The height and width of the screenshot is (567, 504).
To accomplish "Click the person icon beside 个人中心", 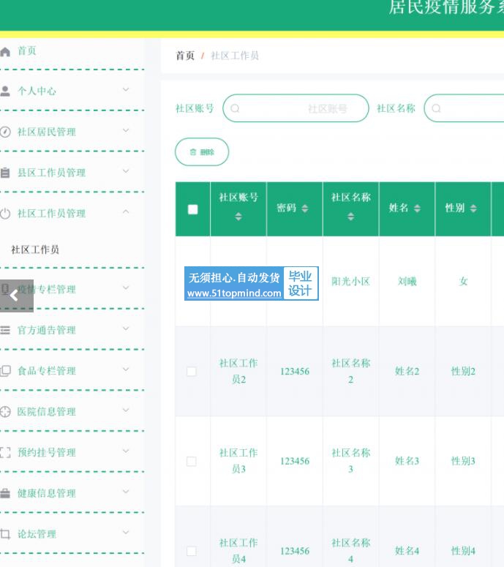I will (x=6, y=91).
